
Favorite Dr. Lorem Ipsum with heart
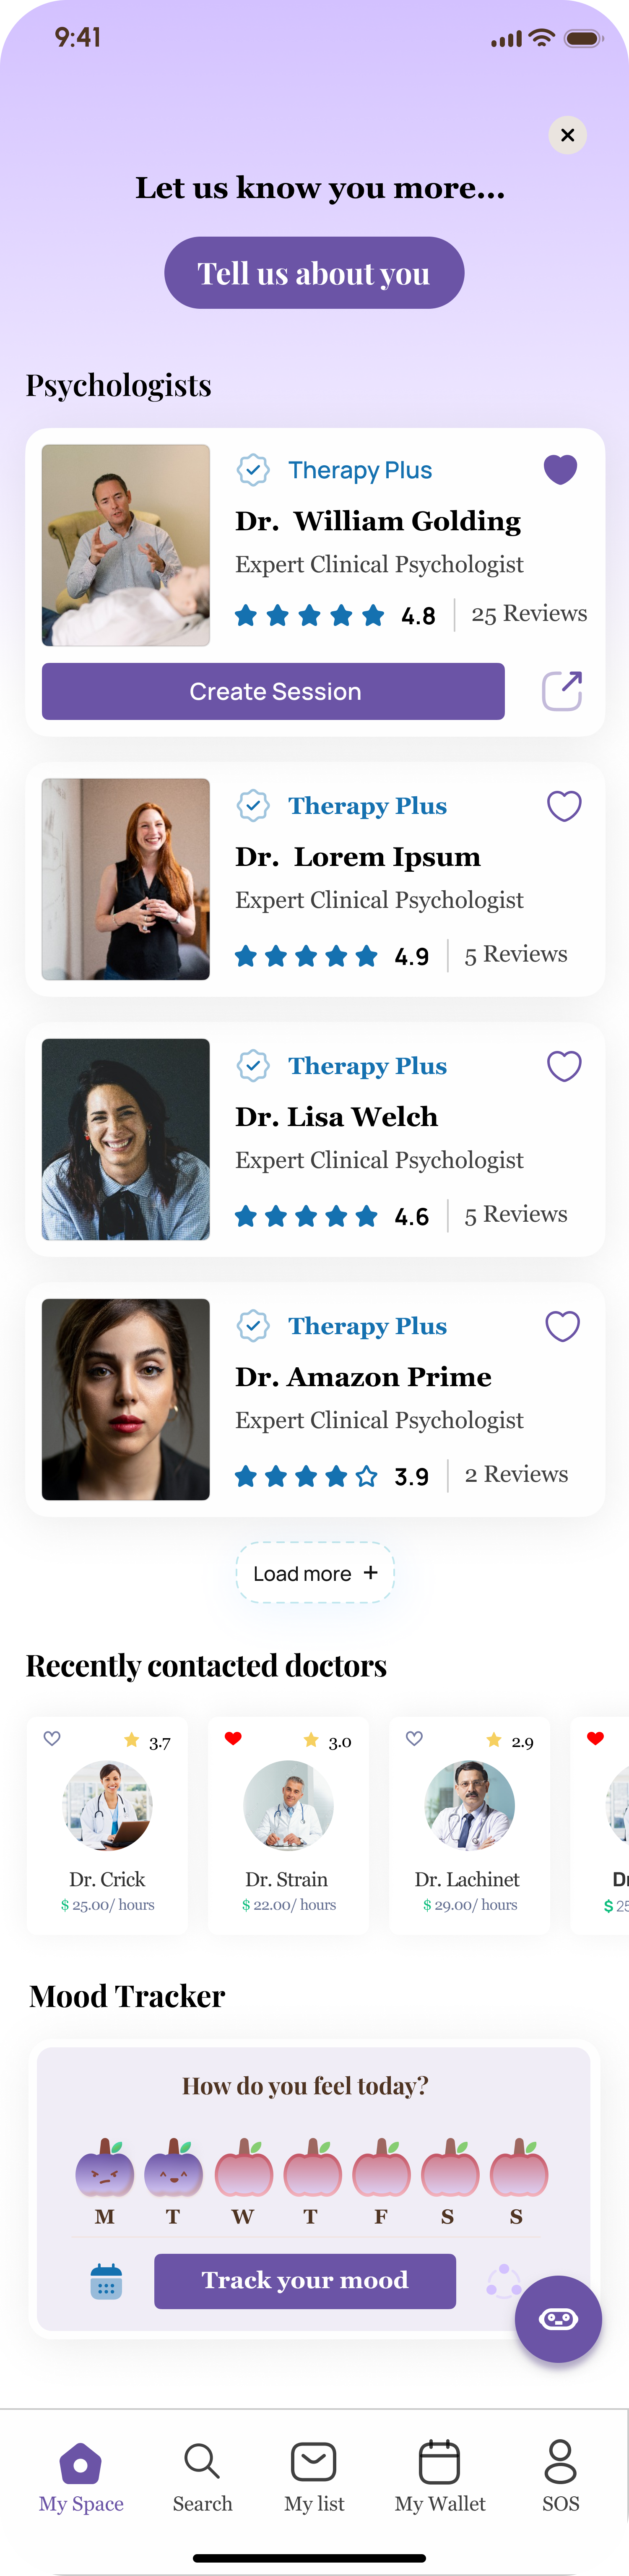[x=564, y=806]
